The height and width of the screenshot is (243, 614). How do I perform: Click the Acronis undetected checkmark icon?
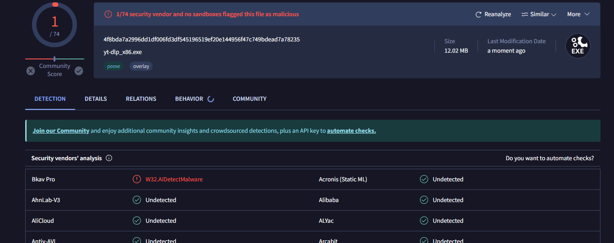pyautogui.click(x=424, y=179)
